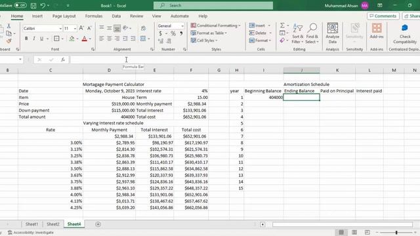Screen dimensions: 420x236
Task: Add a new sheet with plus icon
Action: pyautogui.click(x=98, y=224)
